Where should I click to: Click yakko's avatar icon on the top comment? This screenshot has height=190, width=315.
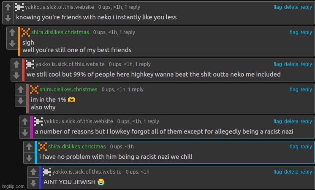19,7
